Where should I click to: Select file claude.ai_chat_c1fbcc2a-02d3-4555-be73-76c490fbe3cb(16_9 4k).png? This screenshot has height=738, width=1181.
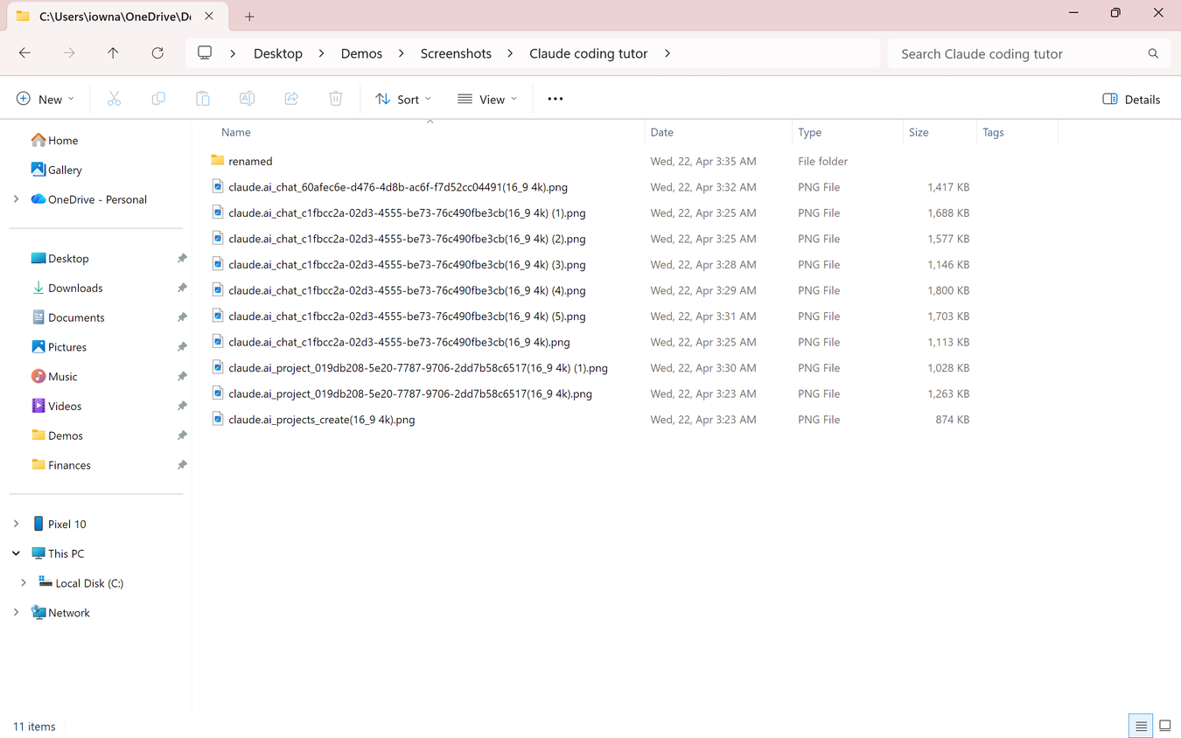399,342
